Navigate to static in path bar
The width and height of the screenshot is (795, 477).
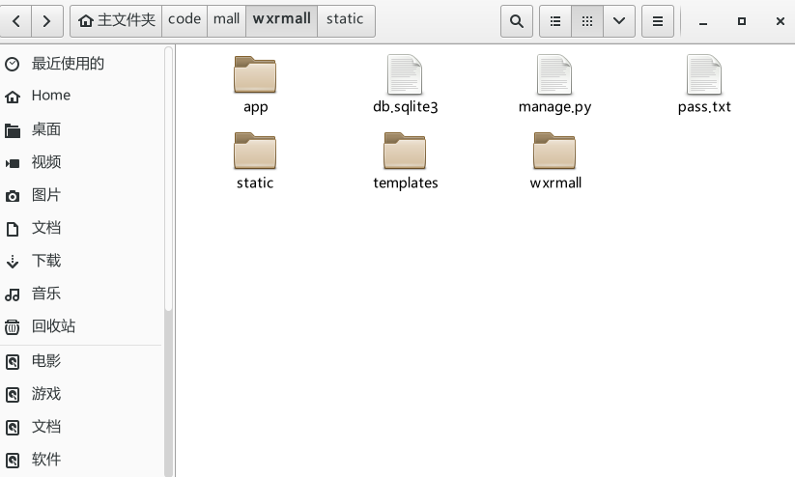[x=346, y=21]
